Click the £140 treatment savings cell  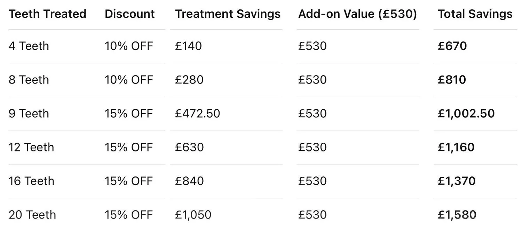(x=188, y=46)
